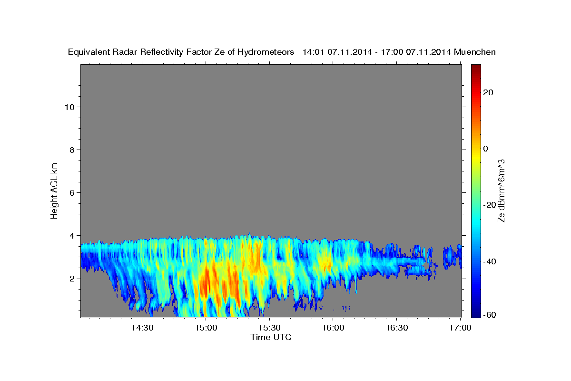Click the 15:00 time tick label
Viewport: 571px width, 381px height.
coord(206,328)
